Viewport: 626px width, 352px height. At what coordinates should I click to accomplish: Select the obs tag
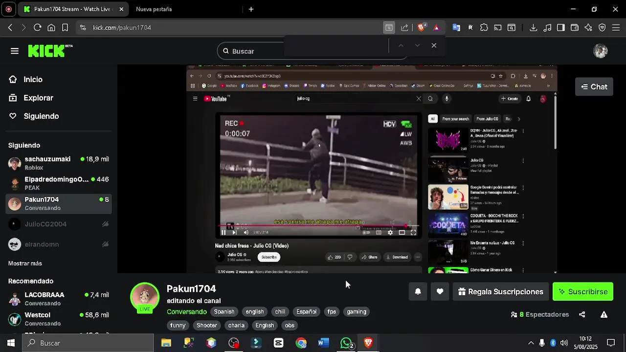pyautogui.click(x=290, y=326)
